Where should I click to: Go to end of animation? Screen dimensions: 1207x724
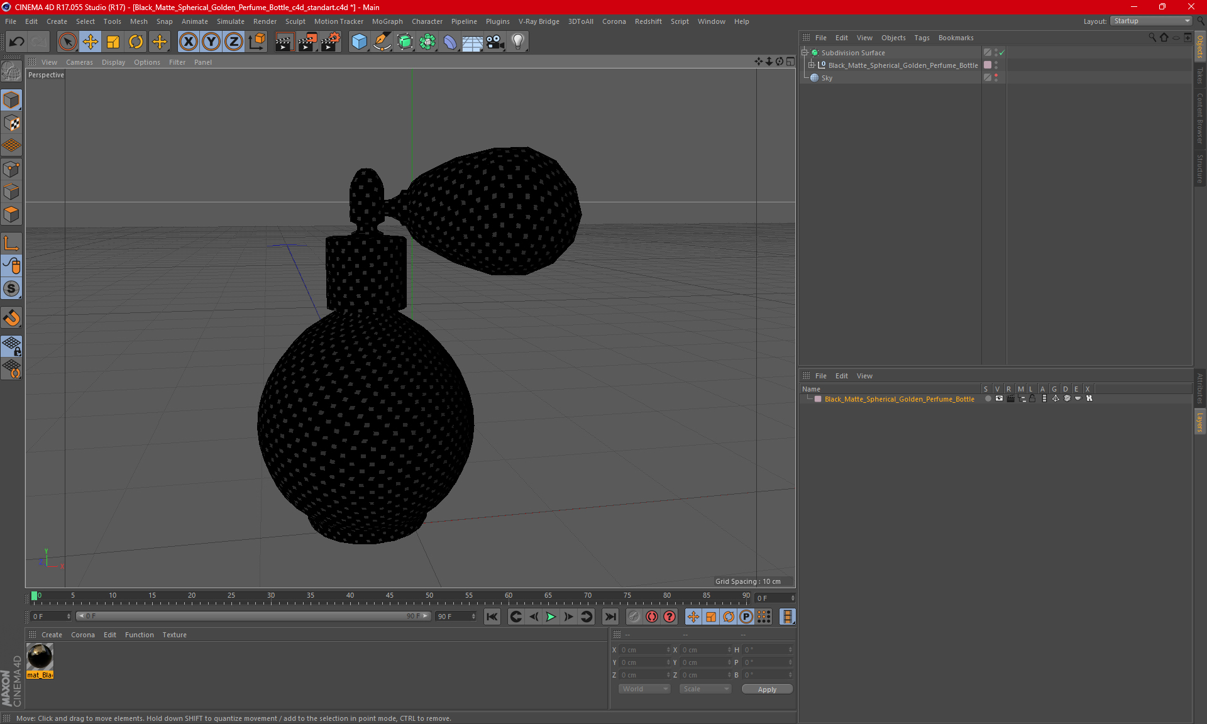pyautogui.click(x=610, y=617)
